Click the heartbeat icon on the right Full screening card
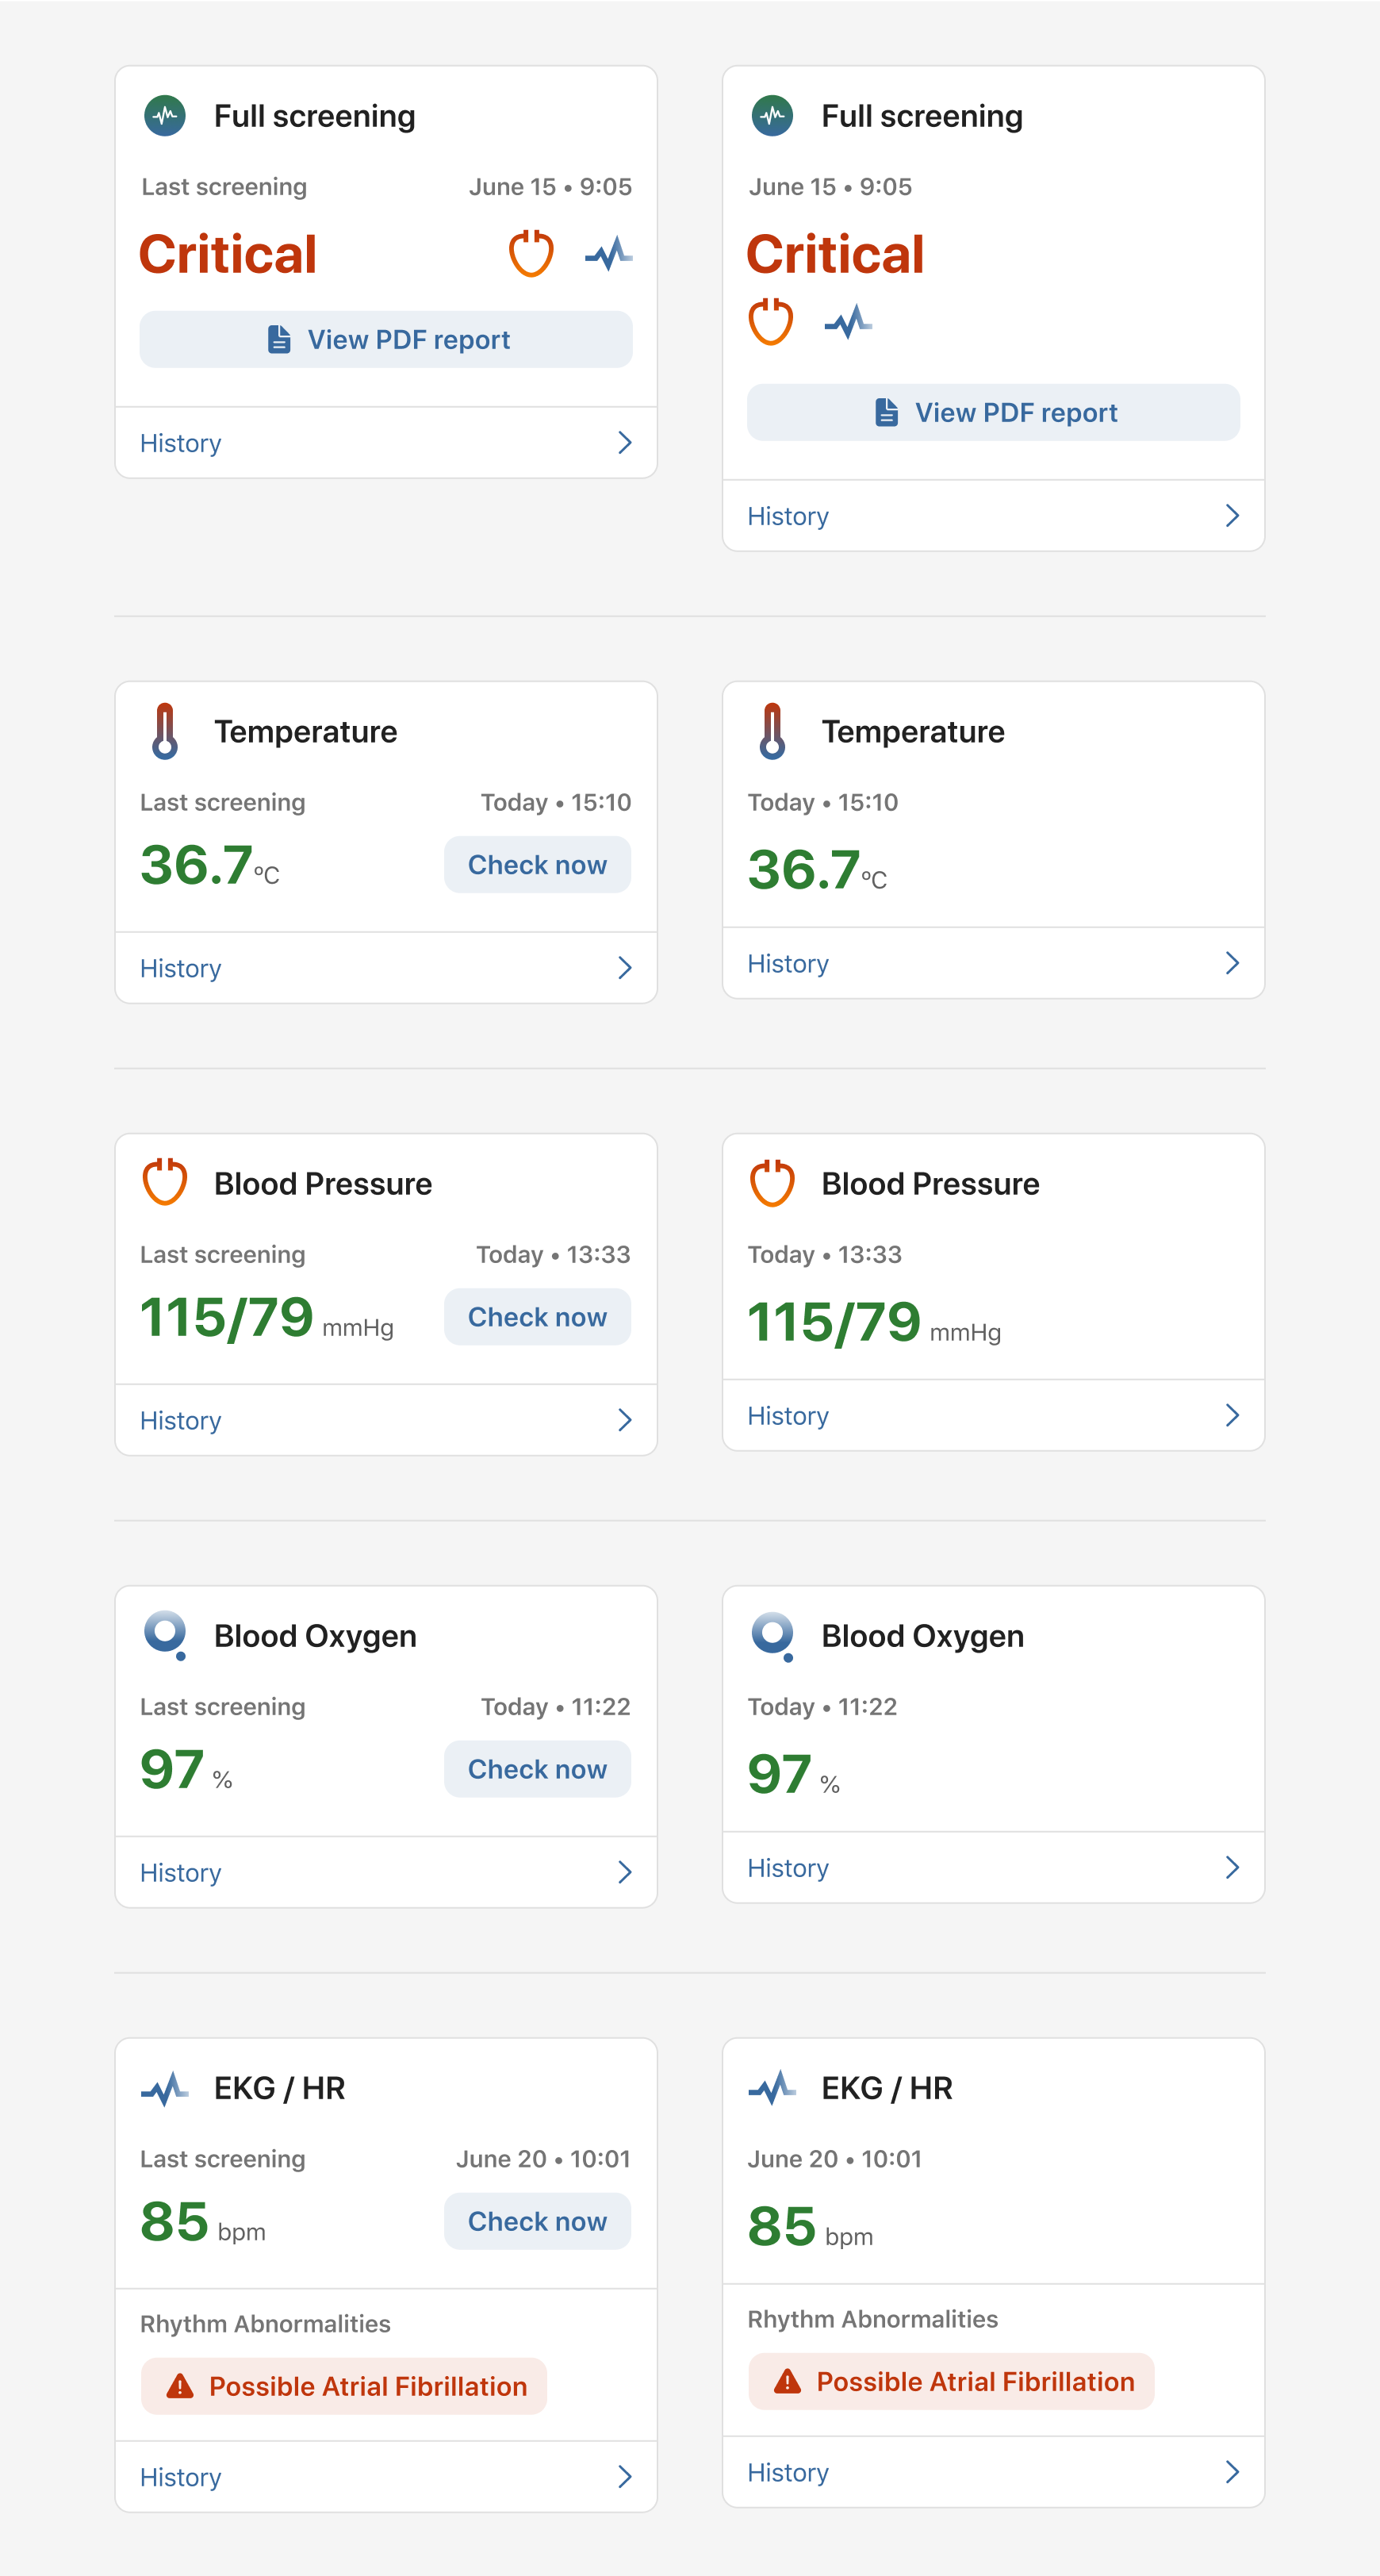 point(772,116)
